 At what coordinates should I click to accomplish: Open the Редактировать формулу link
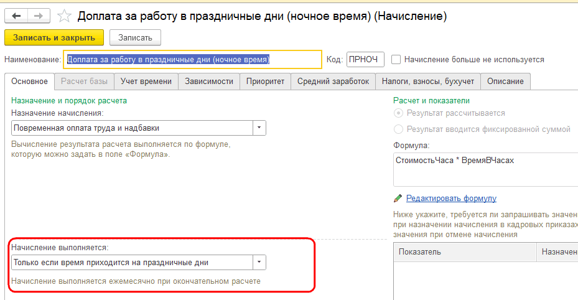tap(451, 199)
